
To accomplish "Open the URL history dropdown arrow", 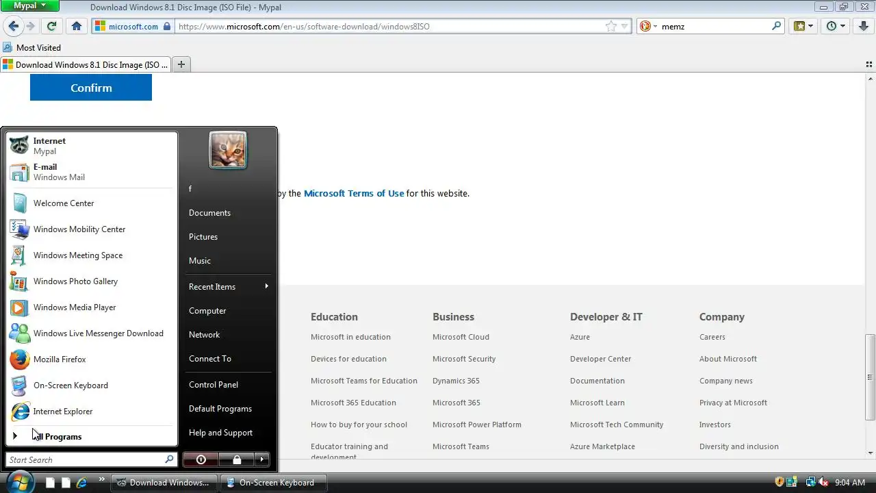I will 623,26.
